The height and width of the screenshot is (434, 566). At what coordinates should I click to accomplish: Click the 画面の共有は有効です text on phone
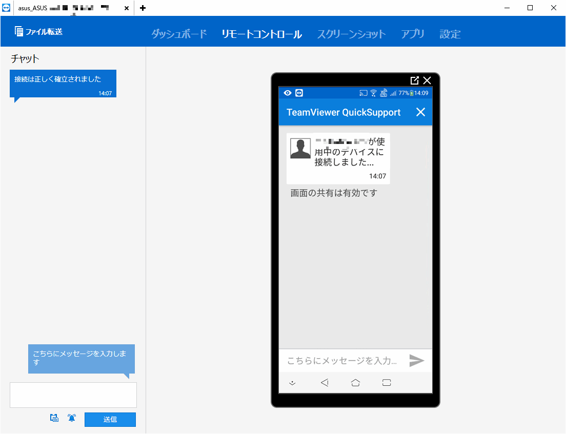pyautogui.click(x=334, y=193)
